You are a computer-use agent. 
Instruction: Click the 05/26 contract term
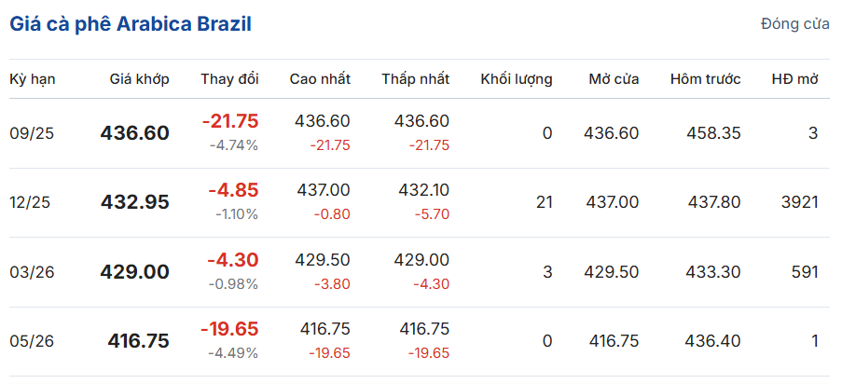[33, 341]
